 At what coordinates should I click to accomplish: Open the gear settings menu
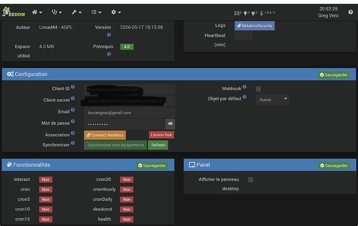(116, 12)
